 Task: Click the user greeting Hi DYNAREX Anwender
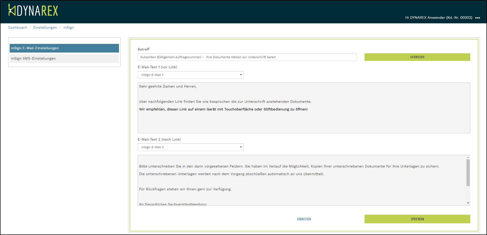[438, 18]
